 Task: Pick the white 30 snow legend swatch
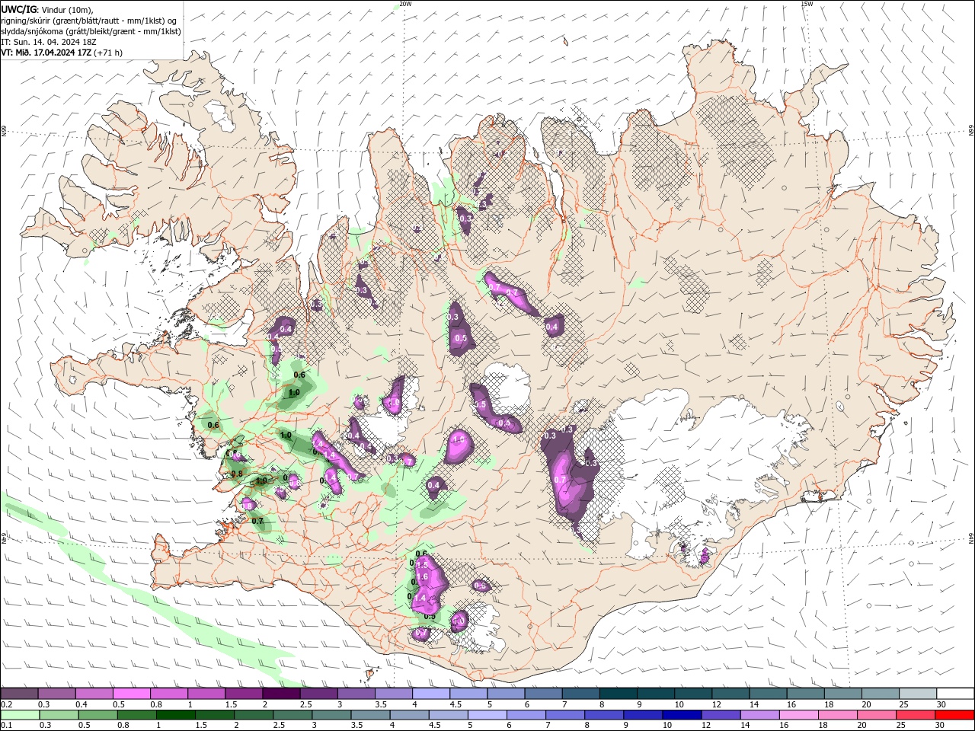pyautogui.click(x=955, y=694)
